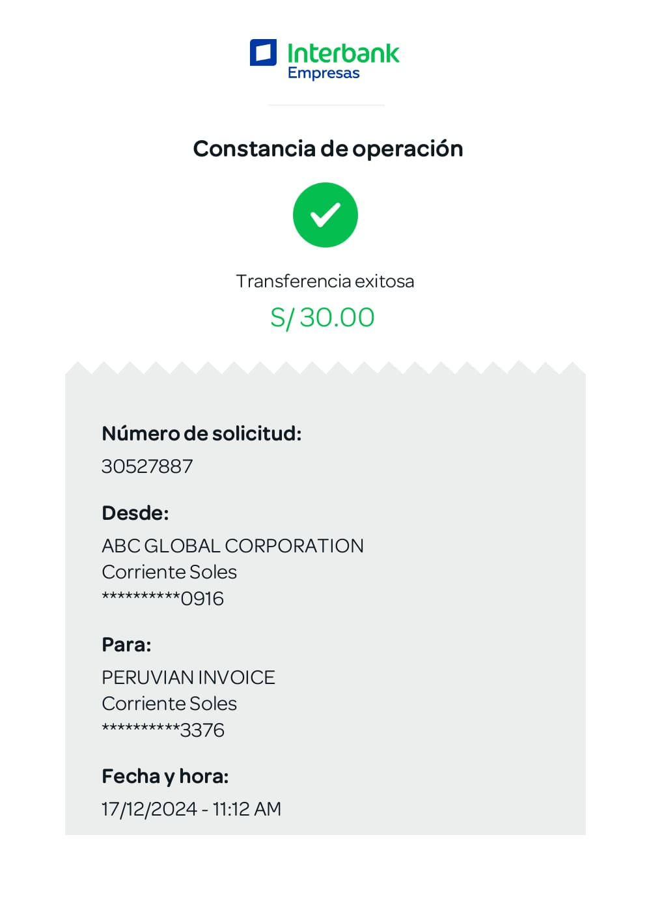Select the recipient account ending in 3376

click(x=163, y=730)
